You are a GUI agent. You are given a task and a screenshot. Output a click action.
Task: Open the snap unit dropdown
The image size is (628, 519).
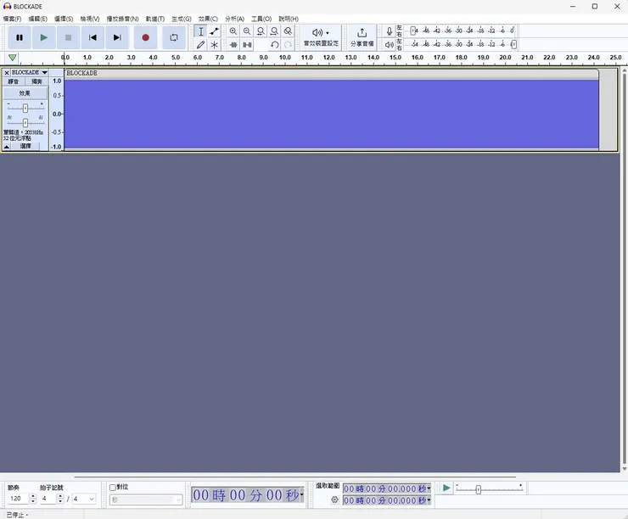pos(146,499)
